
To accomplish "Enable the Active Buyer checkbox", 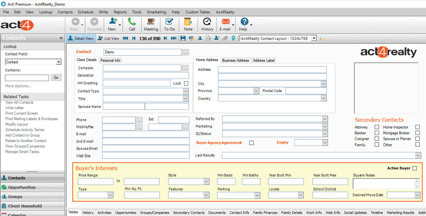I will click(414, 168).
